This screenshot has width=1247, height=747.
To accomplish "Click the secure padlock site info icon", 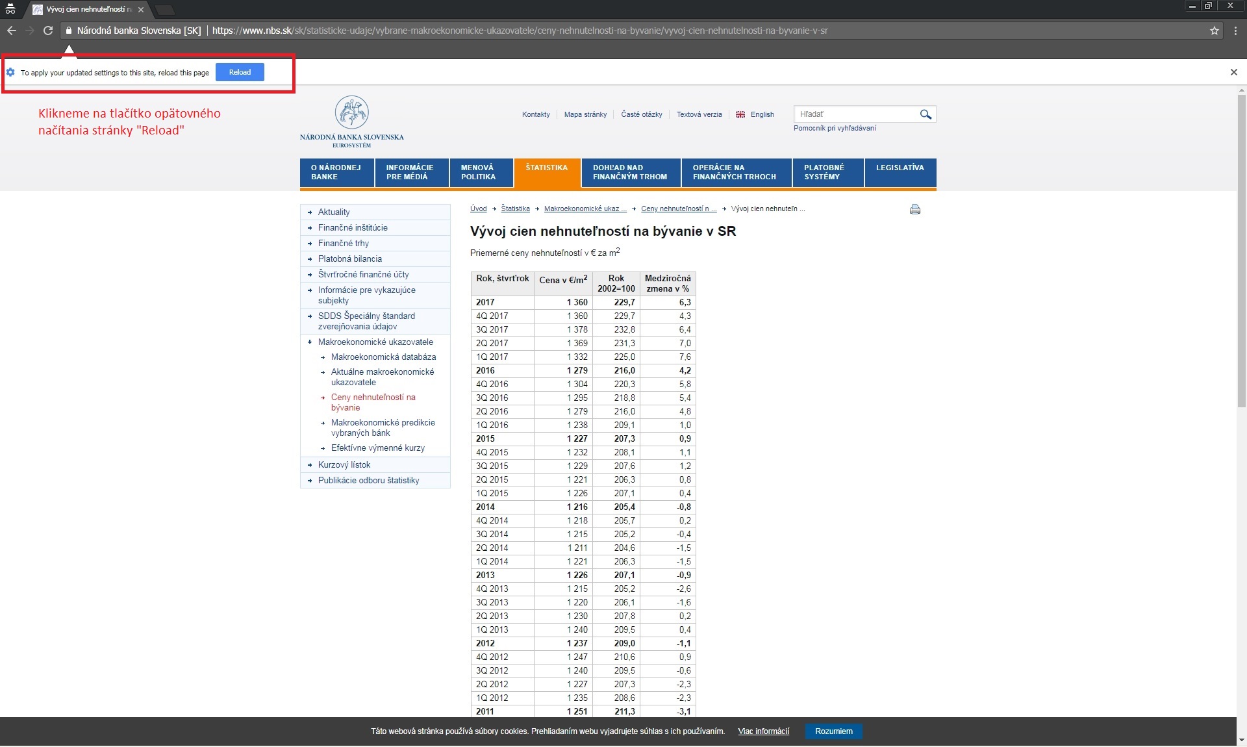I will pos(68,31).
